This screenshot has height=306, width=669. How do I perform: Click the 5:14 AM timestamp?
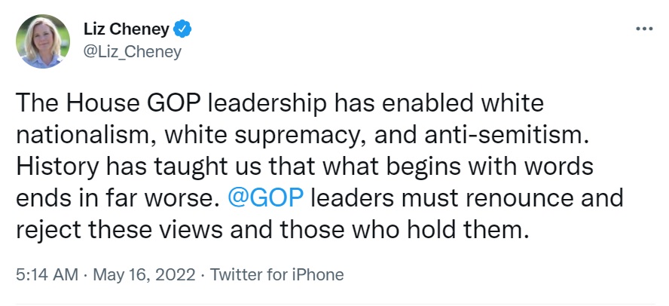click(47, 275)
